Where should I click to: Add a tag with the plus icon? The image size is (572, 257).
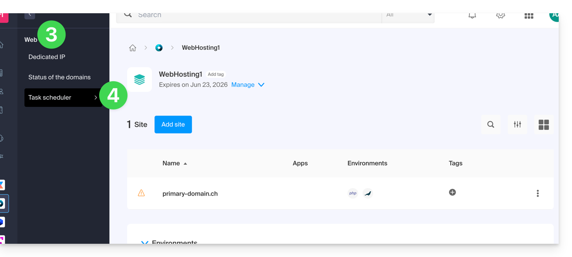coord(452,193)
